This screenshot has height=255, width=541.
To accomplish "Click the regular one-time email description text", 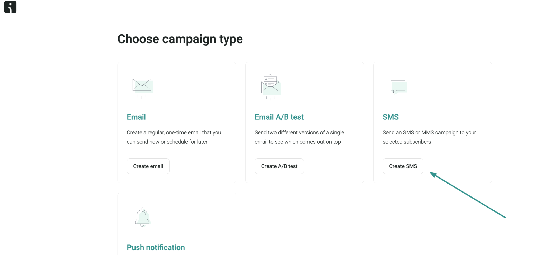I will pos(174,137).
